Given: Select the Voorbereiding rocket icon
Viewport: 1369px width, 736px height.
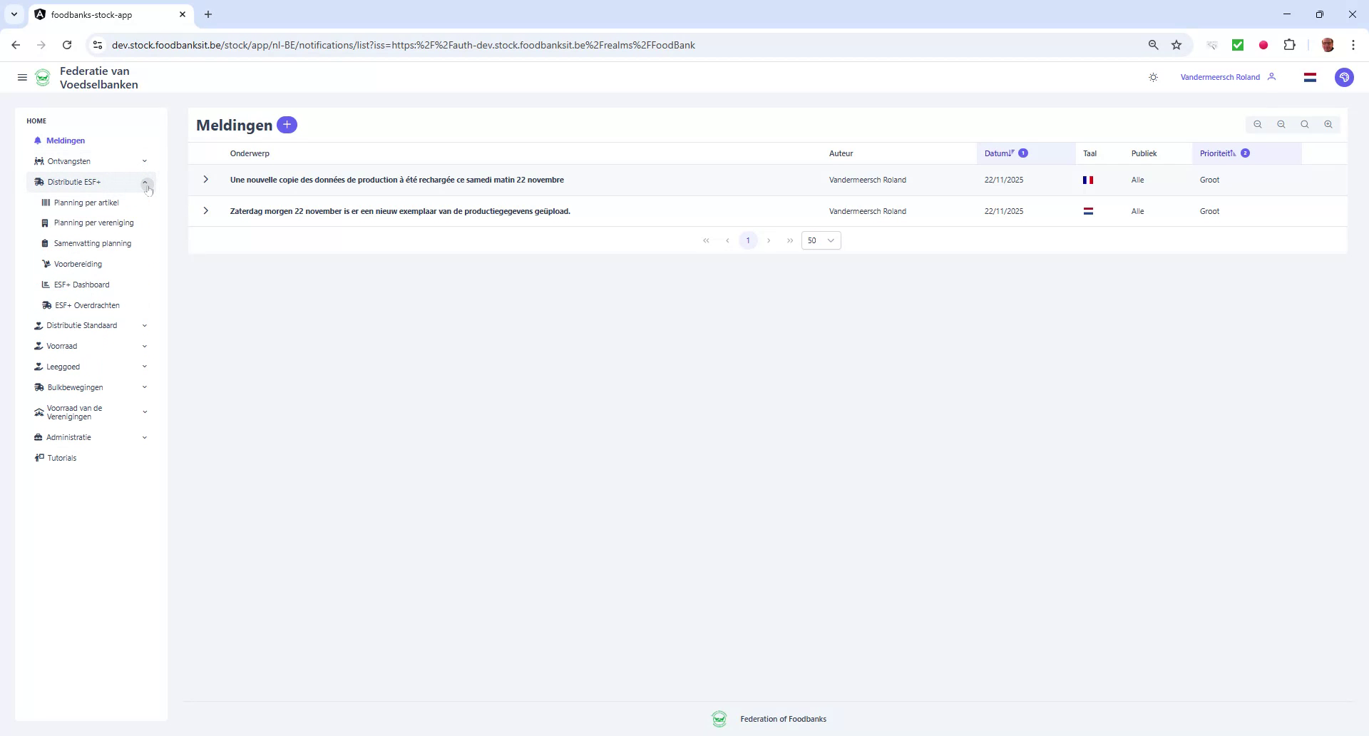Looking at the screenshot, I should [46, 264].
